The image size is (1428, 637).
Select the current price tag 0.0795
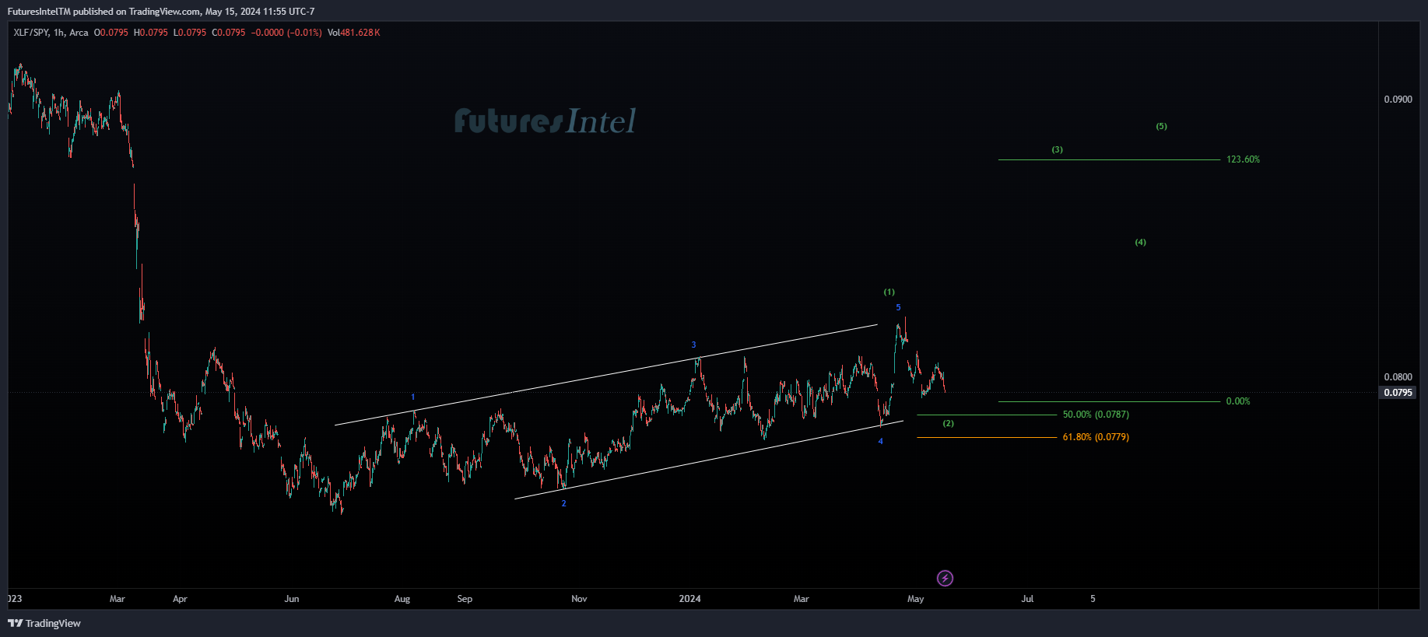(x=1398, y=393)
